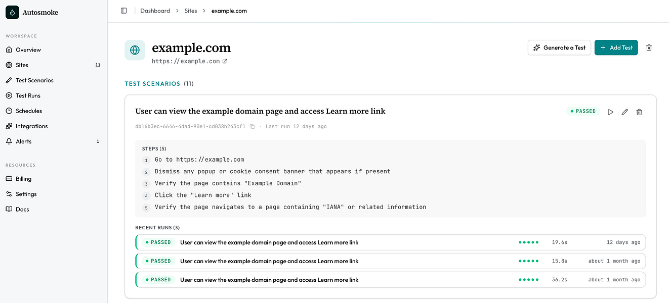The height and width of the screenshot is (303, 669).
Task: Open Alerts in the sidebar
Action: [x=53, y=141]
